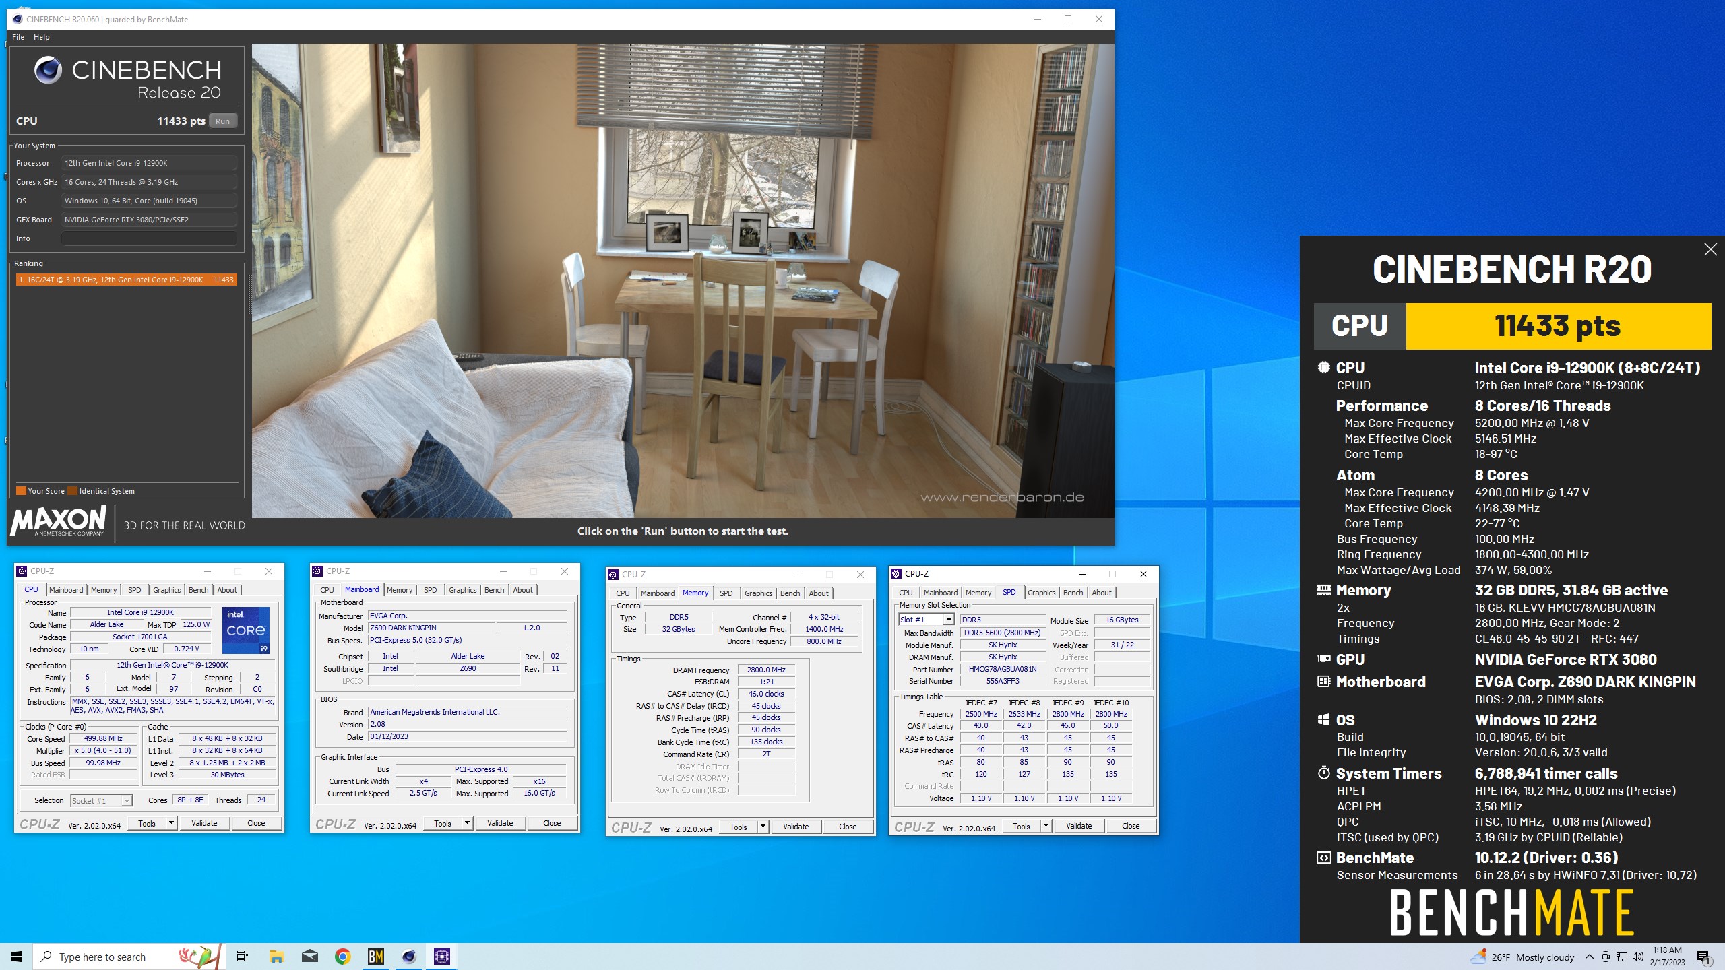Open the weather widget showing 26°F
Image resolution: width=1725 pixels, height=970 pixels.
(1523, 957)
